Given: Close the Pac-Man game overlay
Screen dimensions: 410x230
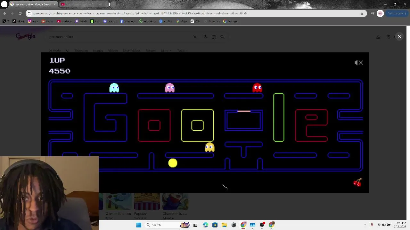Looking at the screenshot, I should pyautogui.click(x=399, y=36).
